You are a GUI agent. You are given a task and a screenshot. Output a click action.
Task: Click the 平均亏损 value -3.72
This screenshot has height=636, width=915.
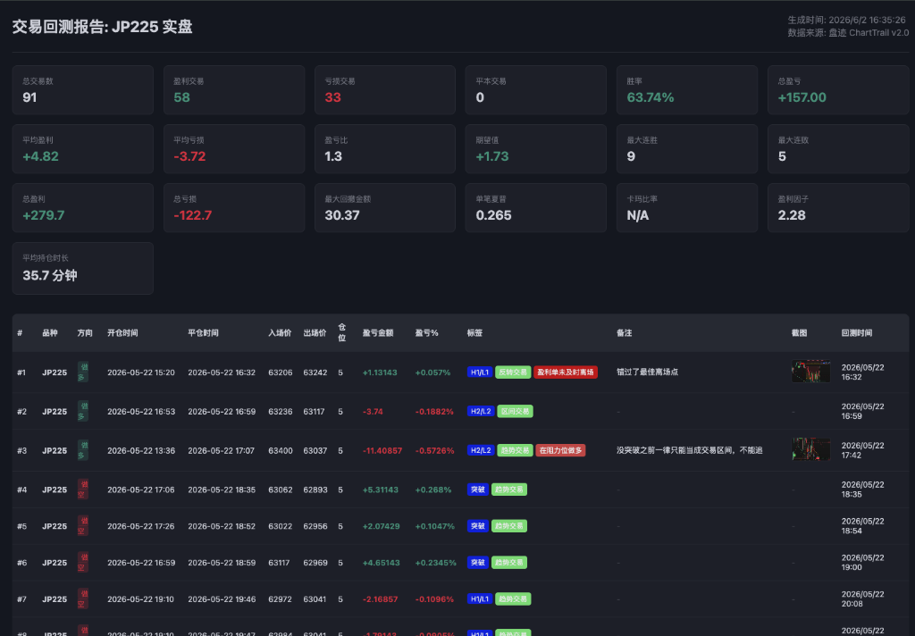189,156
